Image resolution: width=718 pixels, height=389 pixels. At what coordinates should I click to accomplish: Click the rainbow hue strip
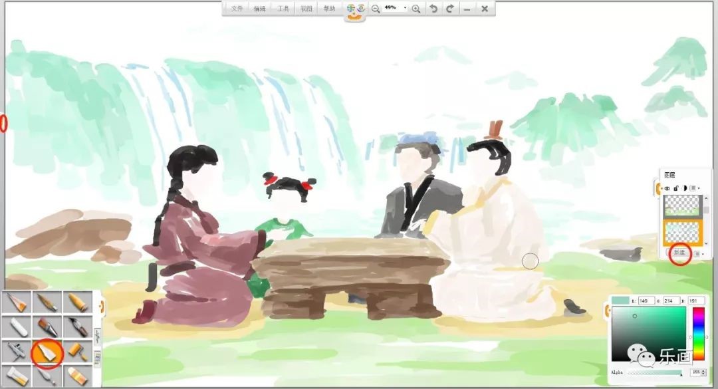(x=698, y=334)
